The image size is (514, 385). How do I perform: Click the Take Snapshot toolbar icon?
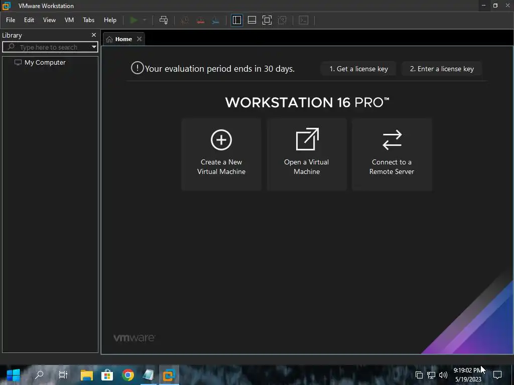[x=185, y=20]
